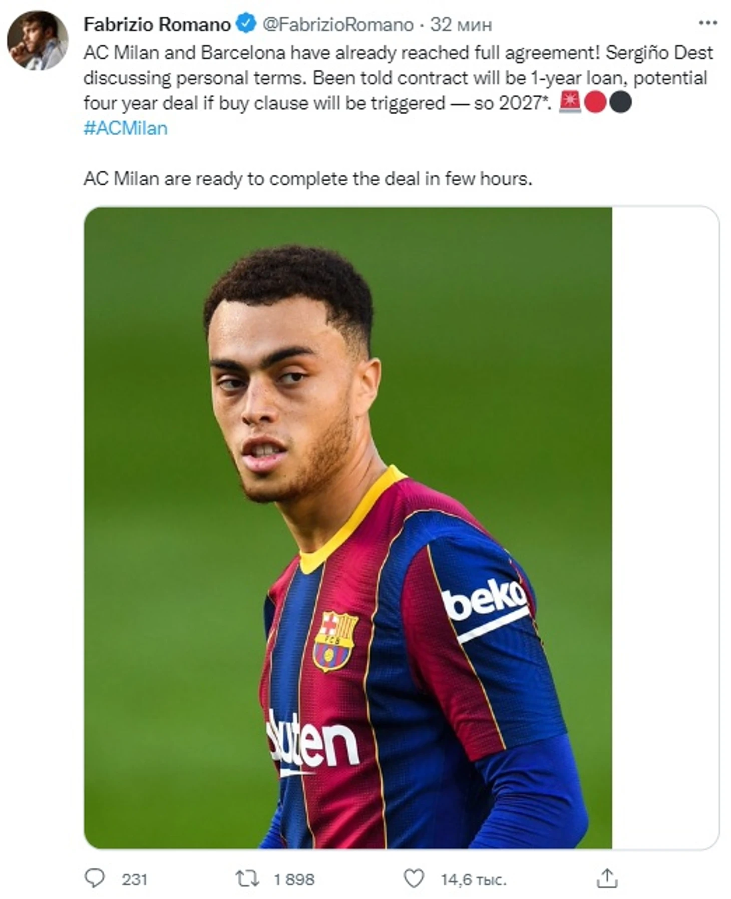The width and height of the screenshot is (731, 899).
Task: Click the 1 898 retweets count
Action: click(294, 879)
